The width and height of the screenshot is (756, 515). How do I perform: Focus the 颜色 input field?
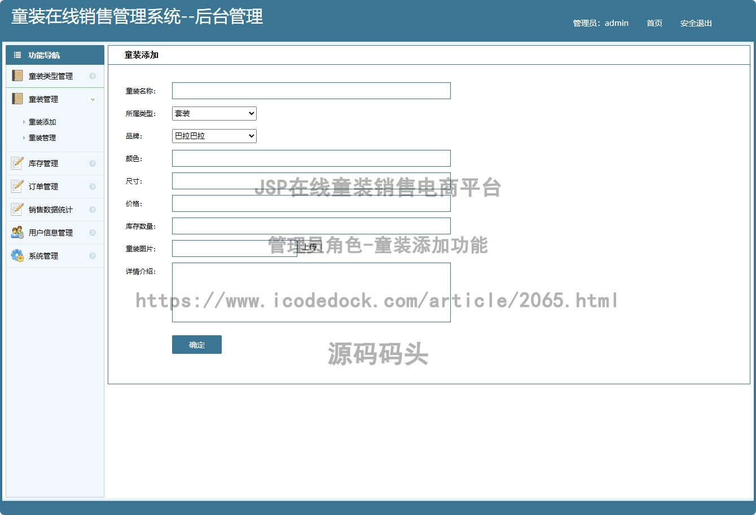click(311, 158)
